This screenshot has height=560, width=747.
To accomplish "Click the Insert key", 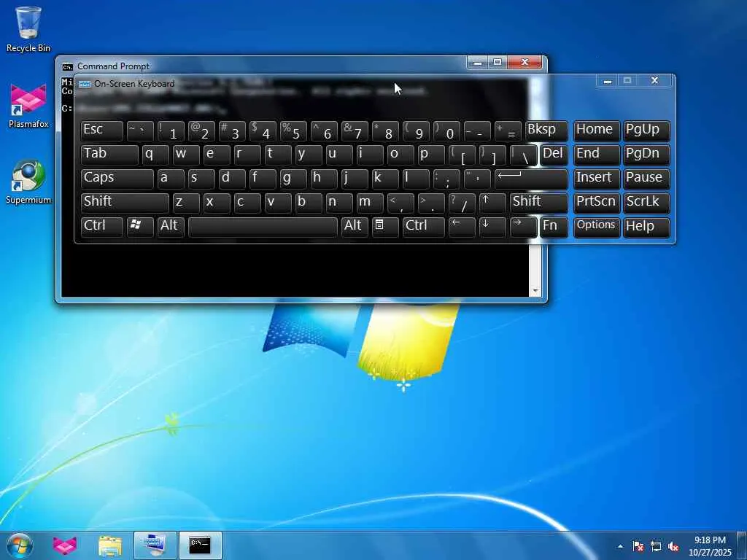I will coord(597,179).
